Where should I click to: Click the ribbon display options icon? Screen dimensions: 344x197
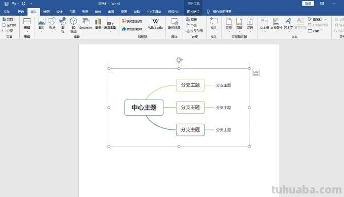click(322, 4)
